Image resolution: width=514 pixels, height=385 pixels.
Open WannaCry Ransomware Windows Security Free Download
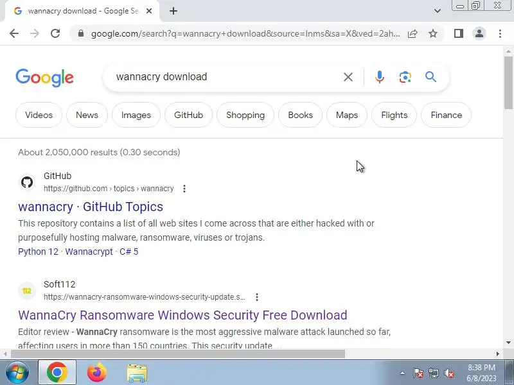pyautogui.click(x=182, y=315)
